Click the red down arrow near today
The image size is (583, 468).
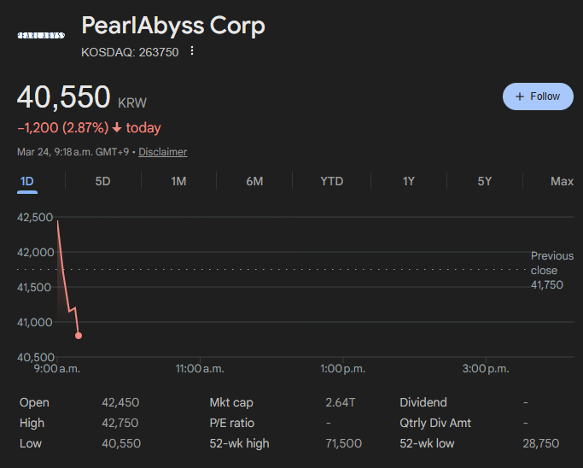117,128
